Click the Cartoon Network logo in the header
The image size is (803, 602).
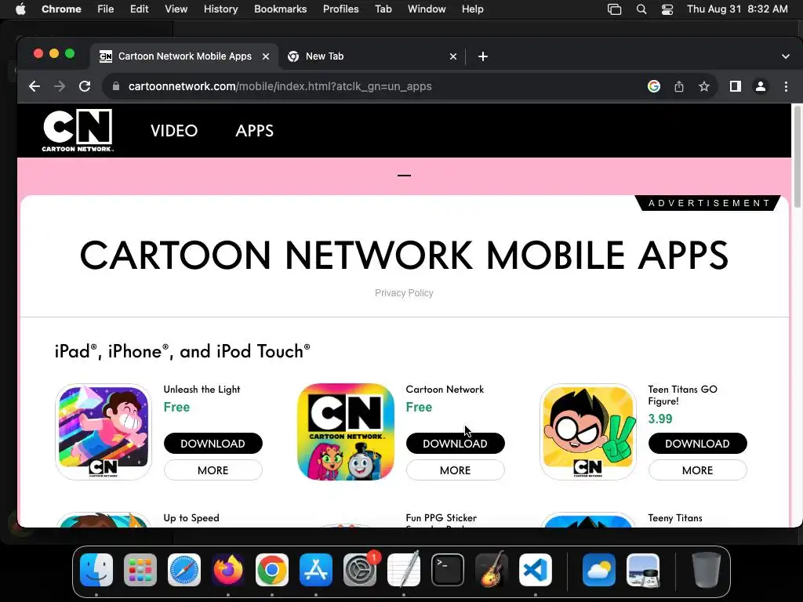click(78, 130)
